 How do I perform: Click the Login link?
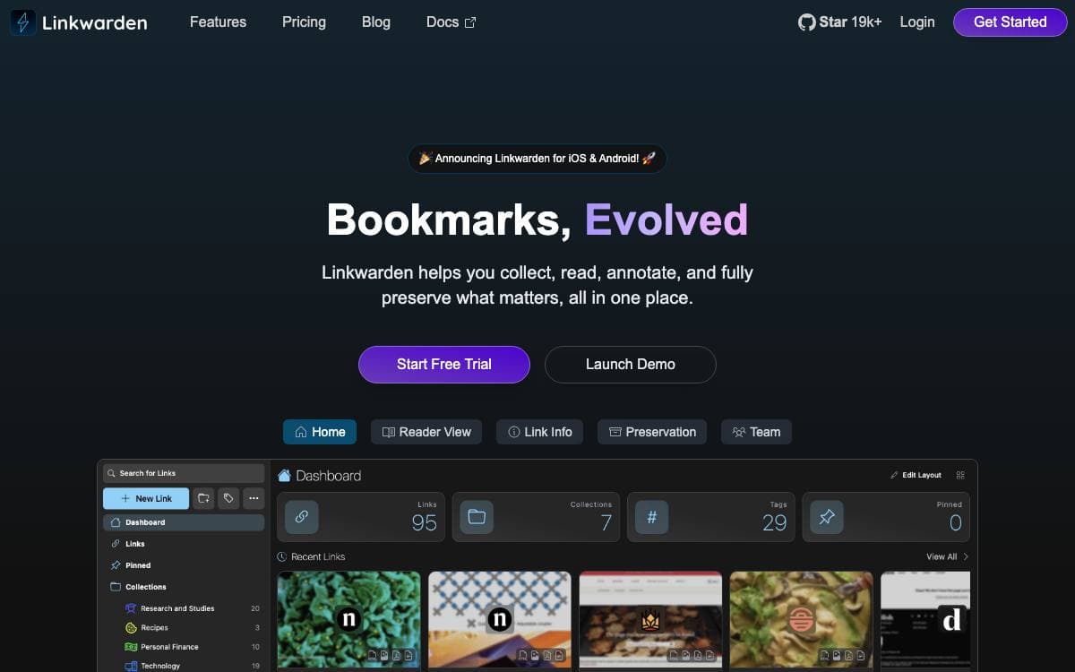coord(917,22)
